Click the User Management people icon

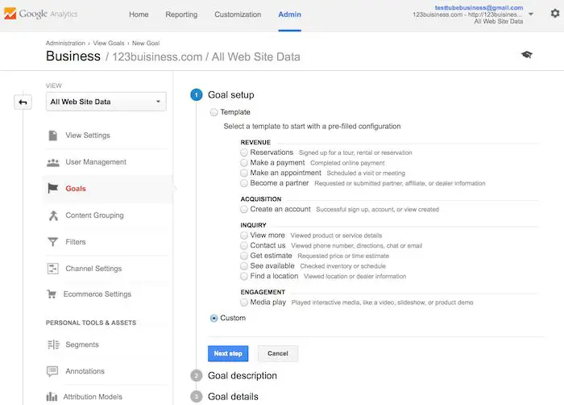click(x=52, y=162)
